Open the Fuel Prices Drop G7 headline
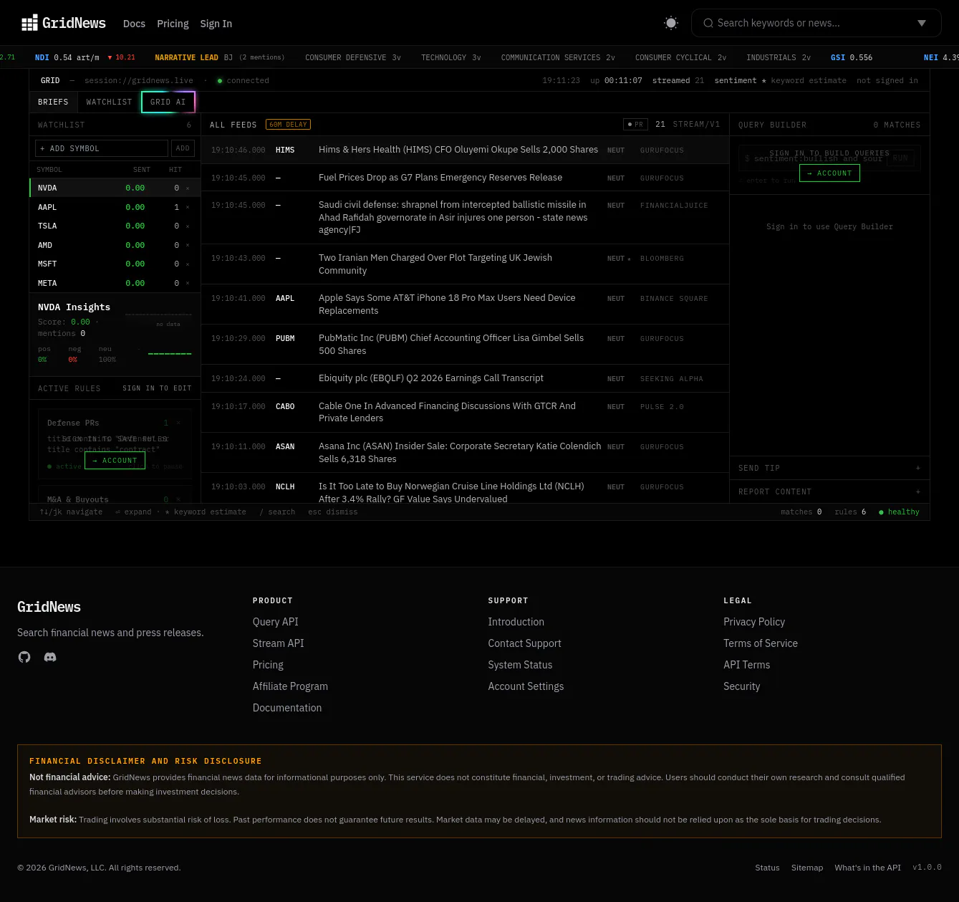 pos(440,178)
